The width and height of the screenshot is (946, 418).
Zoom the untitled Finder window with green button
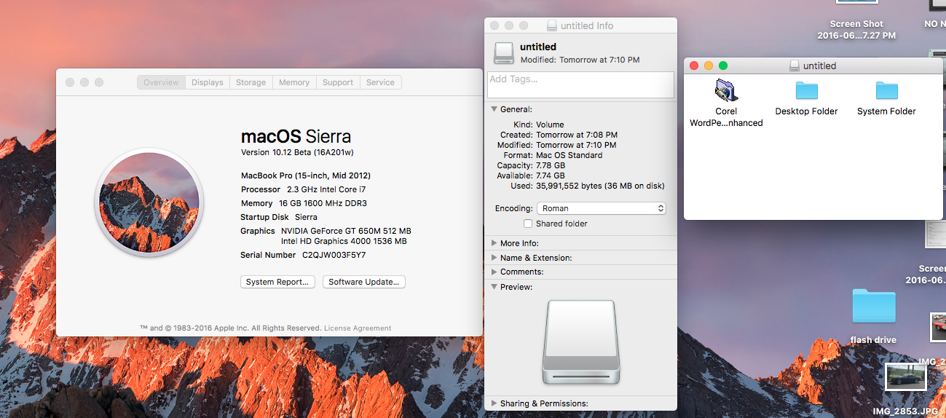(723, 66)
